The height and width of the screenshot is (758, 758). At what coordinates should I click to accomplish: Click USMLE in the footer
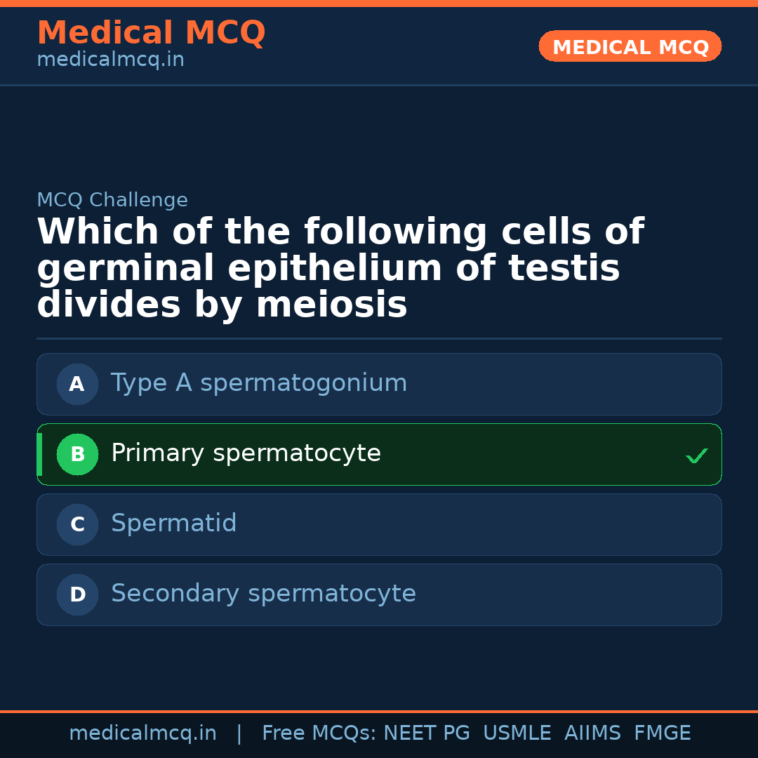coord(517,733)
